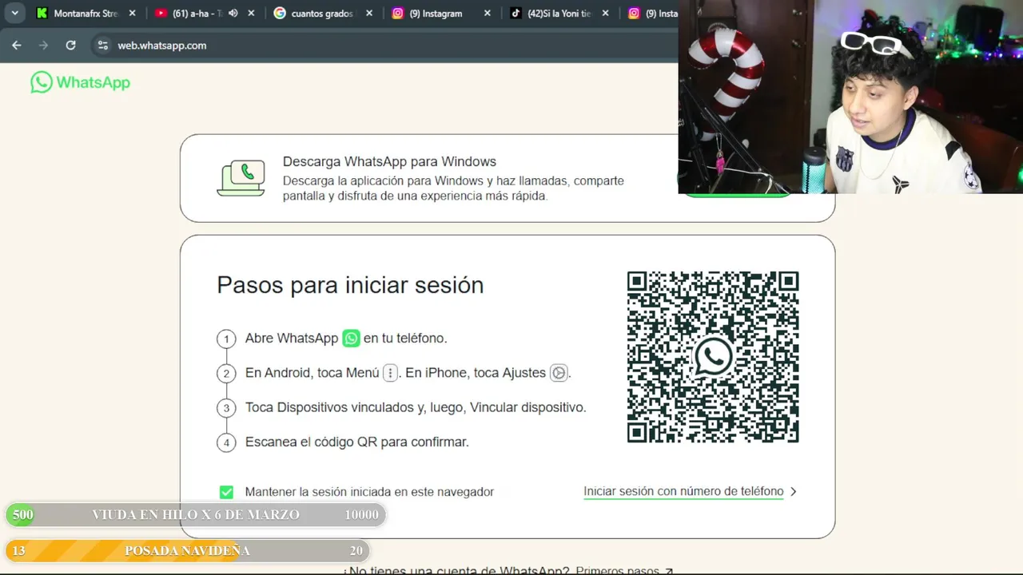Viewport: 1023px width, 575px height.
Task: Uncheck Mantener la sesión iniciada checkbox
Action: [226, 492]
